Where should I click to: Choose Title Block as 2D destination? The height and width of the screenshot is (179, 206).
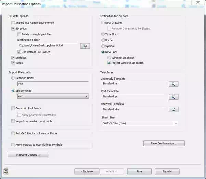click(x=103, y=34)
